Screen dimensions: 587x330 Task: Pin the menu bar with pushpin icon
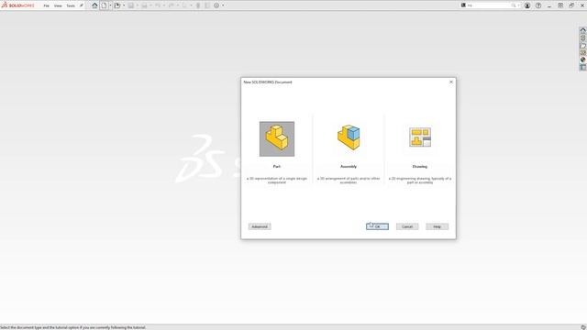click(82, 5)
